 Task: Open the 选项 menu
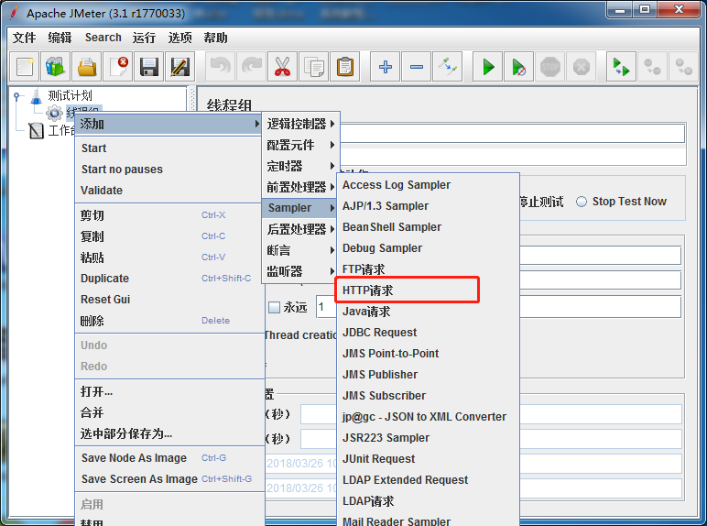click(x=179, y=38)
